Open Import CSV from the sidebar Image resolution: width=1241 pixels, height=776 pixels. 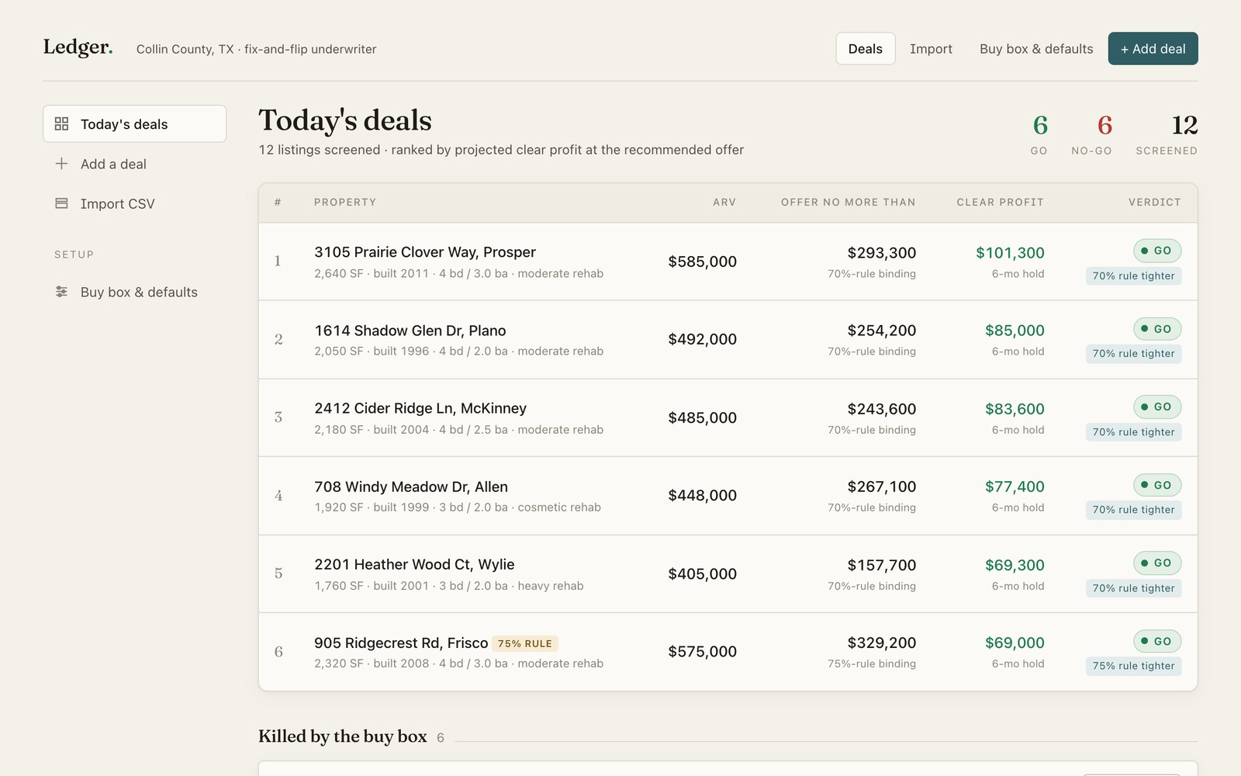(135, 203)
